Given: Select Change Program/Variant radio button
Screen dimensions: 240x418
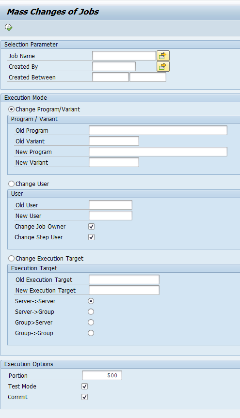Looking at the screenshot, I should coord(12,109).
